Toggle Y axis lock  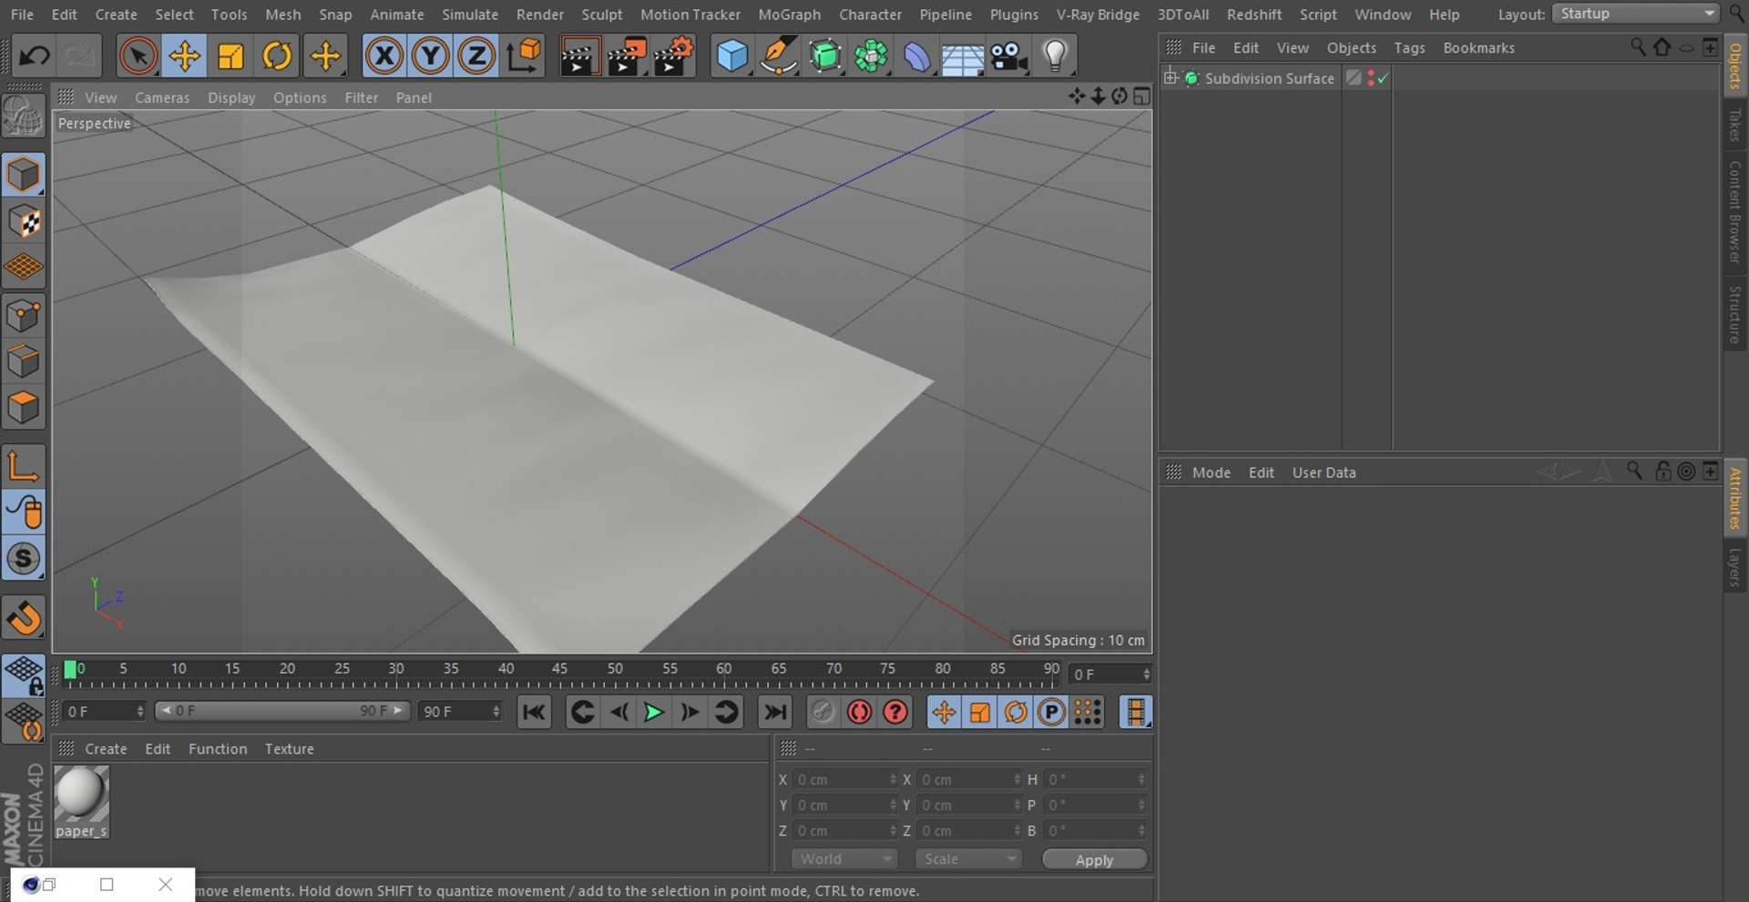[x=430, y=56]
